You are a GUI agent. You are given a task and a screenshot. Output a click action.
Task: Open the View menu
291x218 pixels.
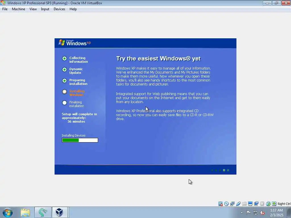tap(33, 9)
